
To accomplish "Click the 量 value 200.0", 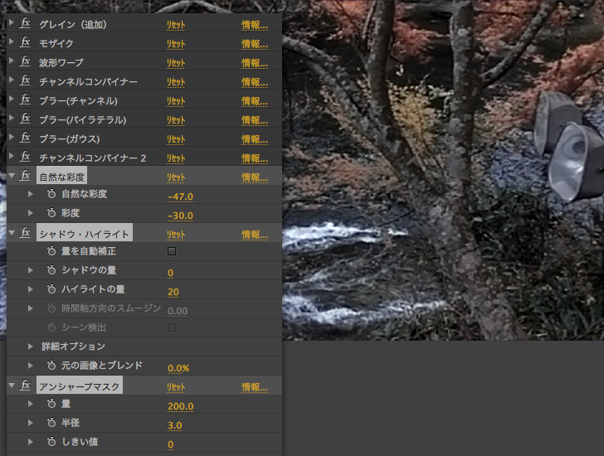I will 180,406.
